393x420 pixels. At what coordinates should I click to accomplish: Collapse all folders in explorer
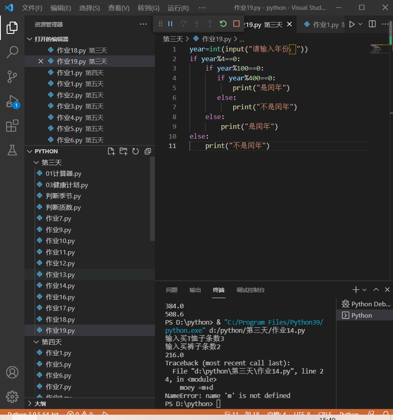click(148, 151)
